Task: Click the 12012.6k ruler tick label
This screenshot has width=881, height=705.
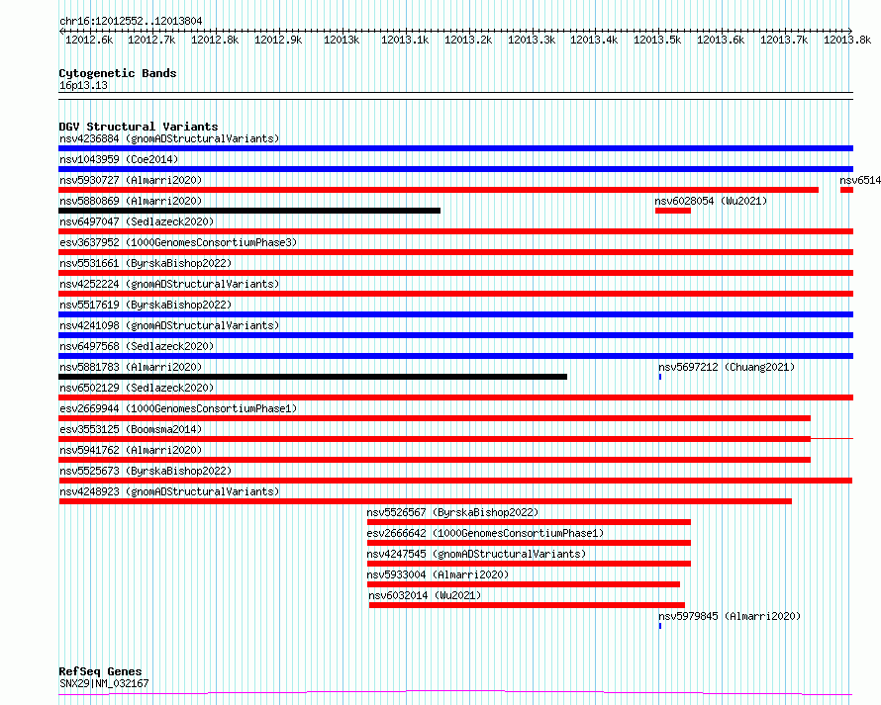Action: pyautogui.click(x=89, y=41)
